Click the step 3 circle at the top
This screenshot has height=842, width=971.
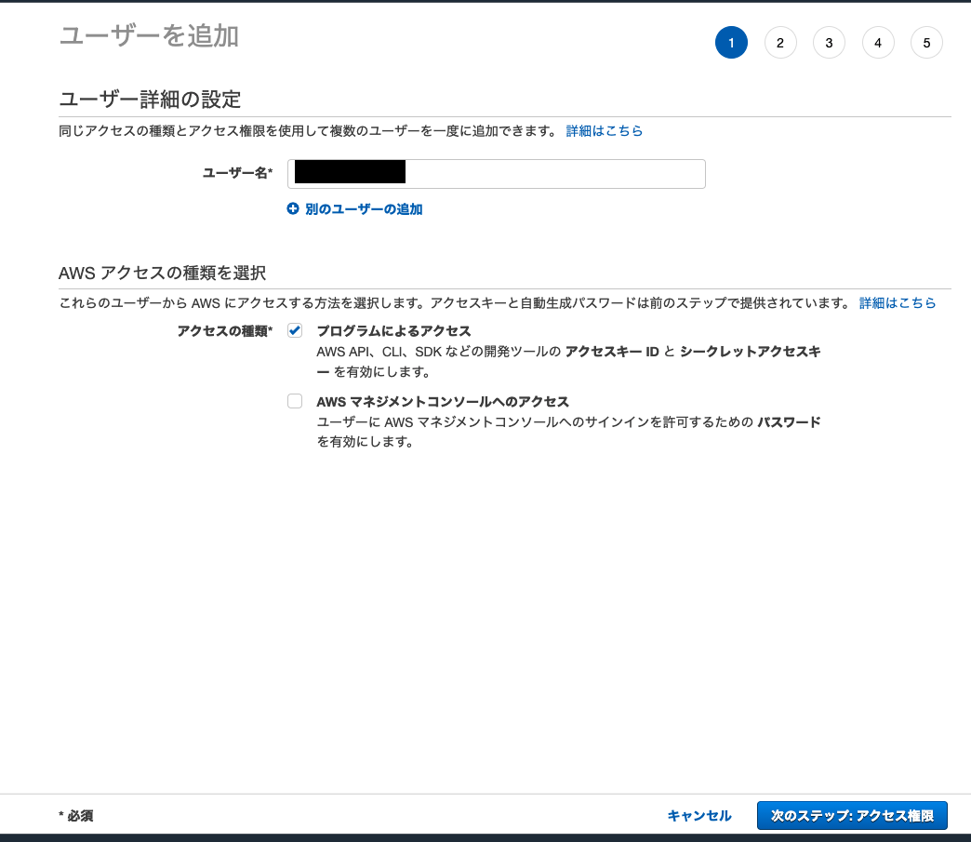(829, 42)
